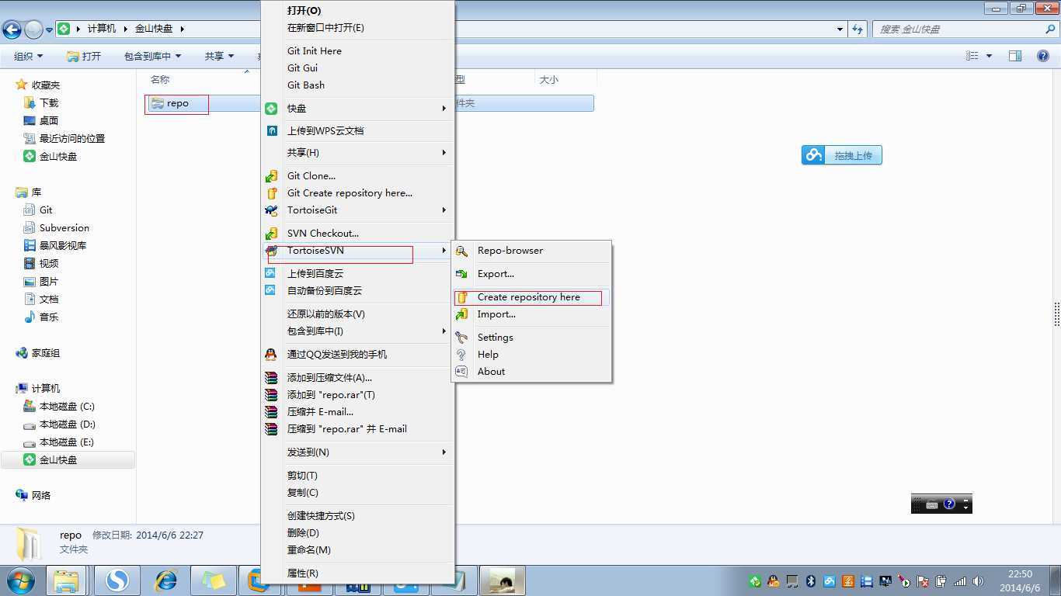Image resolution: width=1061 pixels, height=596 pixels.
Task: Open the 共享 toolbar dropdown
Action: pyautogui.click(x=219, y=56)
